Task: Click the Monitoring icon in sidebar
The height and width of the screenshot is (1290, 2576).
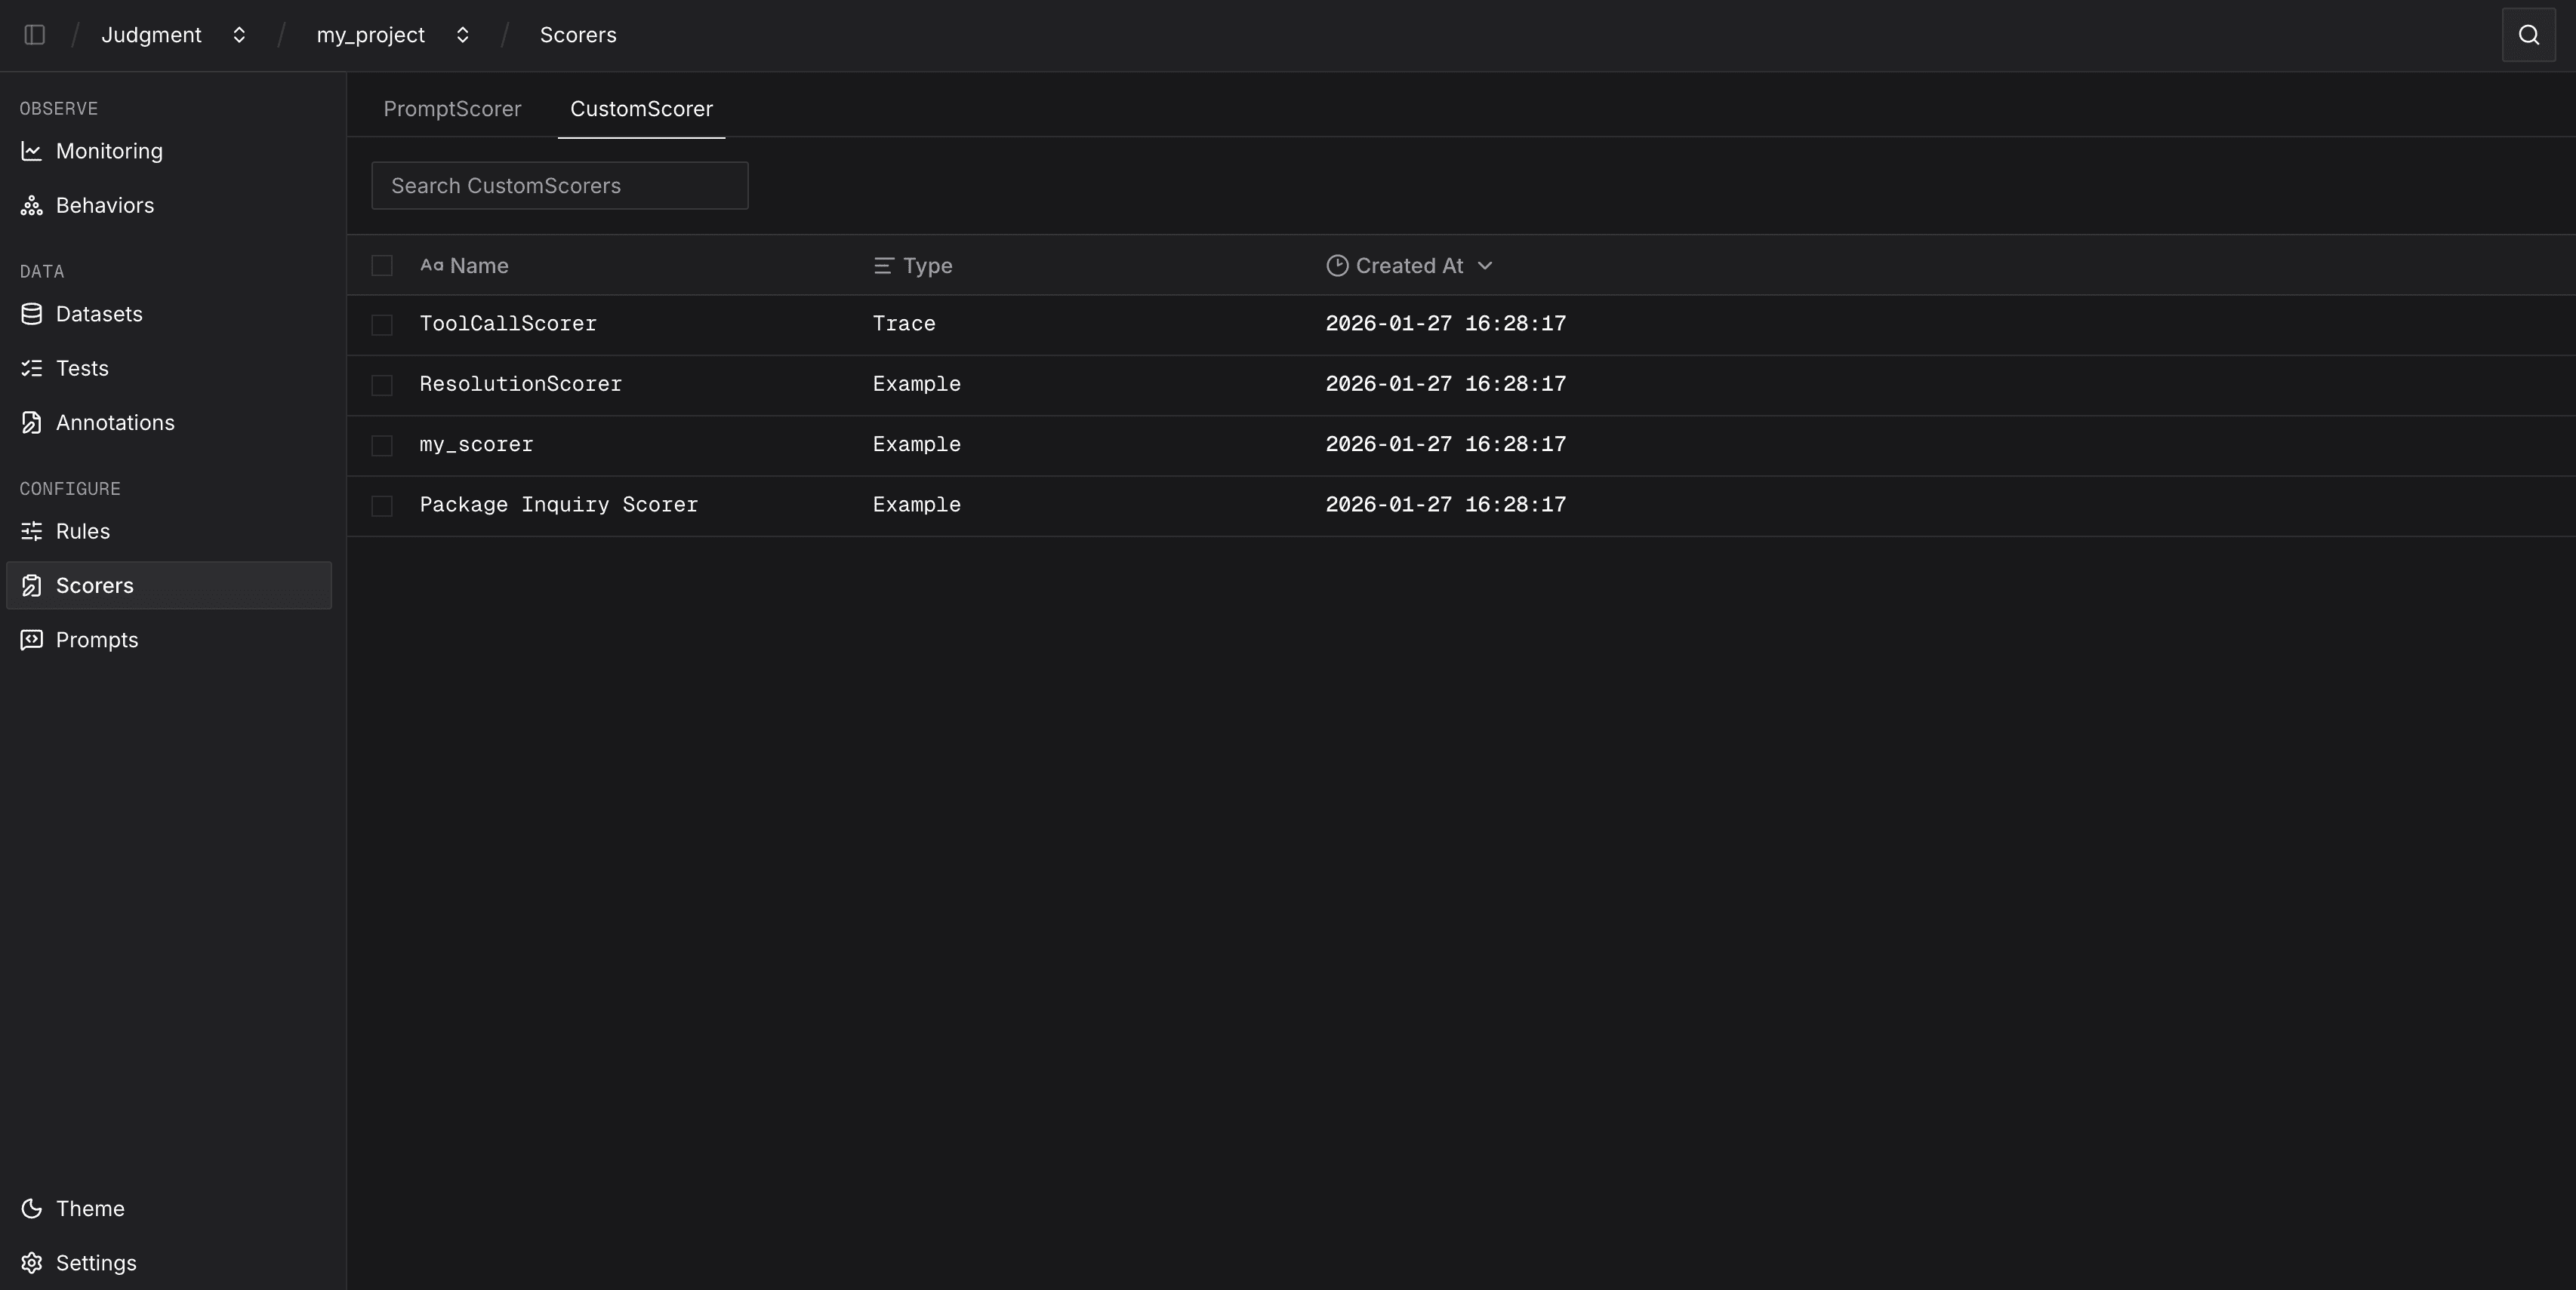Action: (x=31, y=151)
